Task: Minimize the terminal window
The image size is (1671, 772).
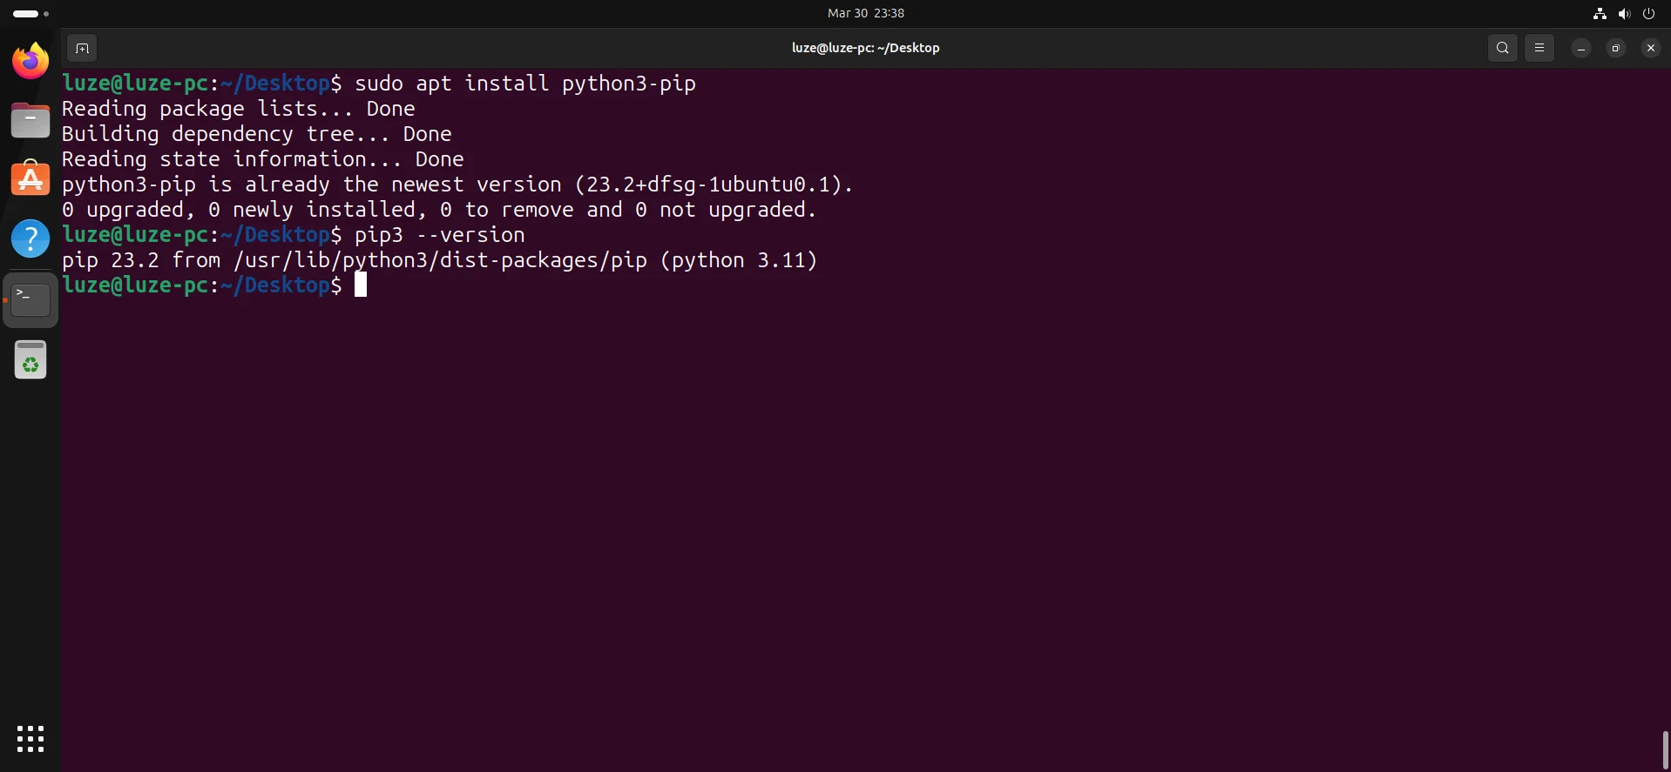Action: (x=1580, y=48)
